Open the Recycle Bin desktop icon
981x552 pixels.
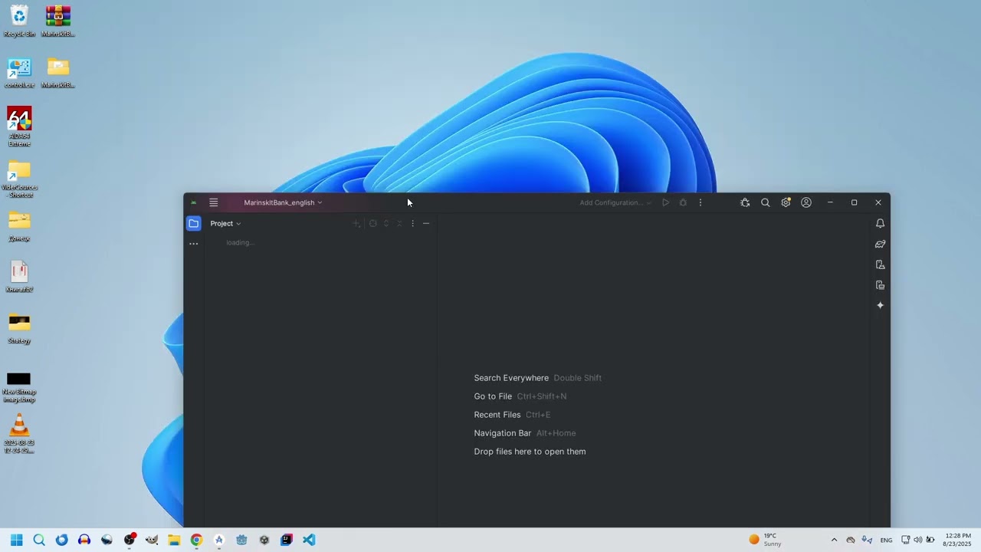click(19, 21)
